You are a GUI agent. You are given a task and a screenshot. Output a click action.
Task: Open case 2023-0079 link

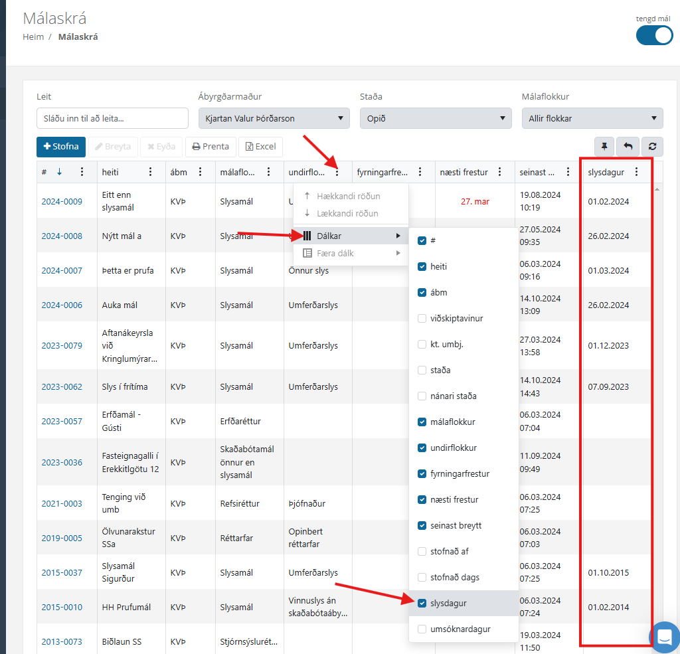coord(62,346)
